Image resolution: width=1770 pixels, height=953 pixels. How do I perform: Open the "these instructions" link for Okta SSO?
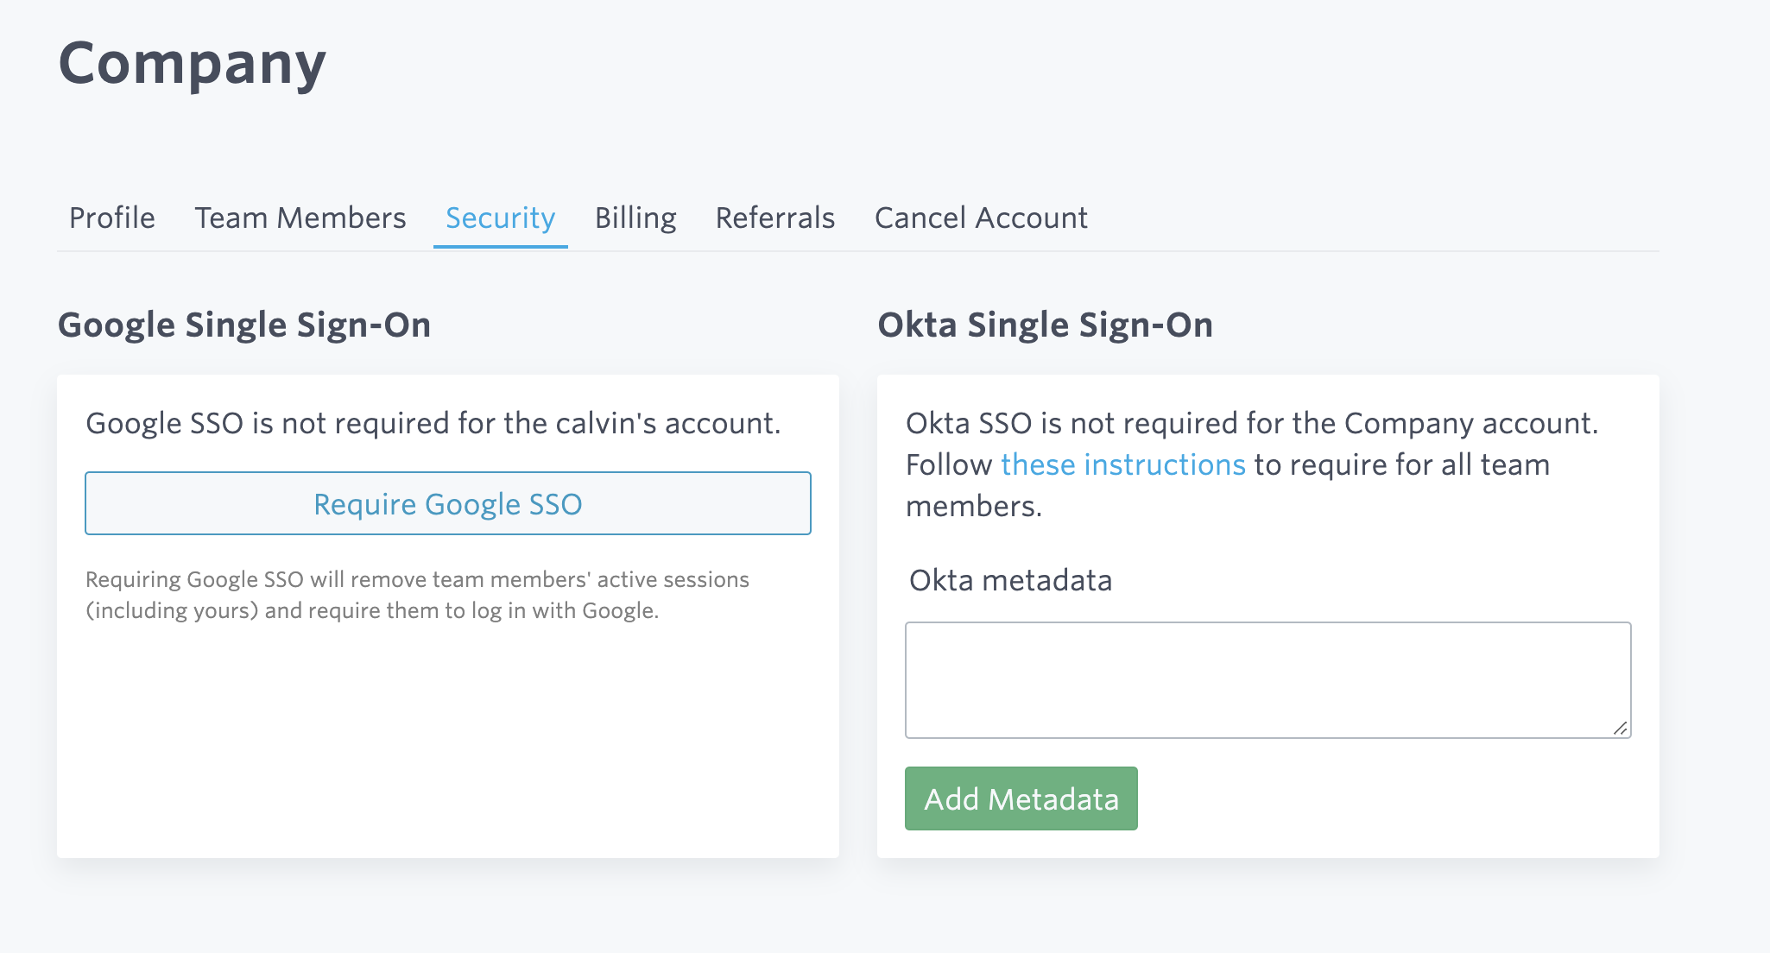1120,464
